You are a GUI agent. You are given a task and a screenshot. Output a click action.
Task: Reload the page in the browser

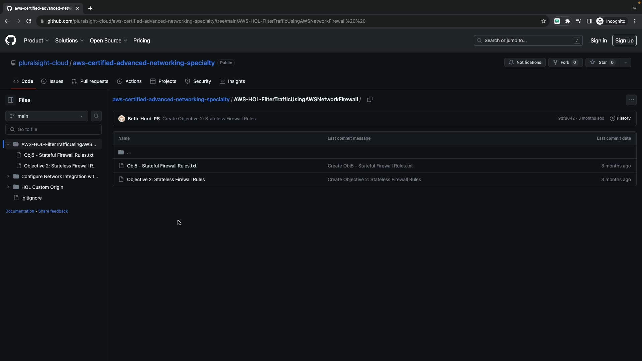click(29, 21)
